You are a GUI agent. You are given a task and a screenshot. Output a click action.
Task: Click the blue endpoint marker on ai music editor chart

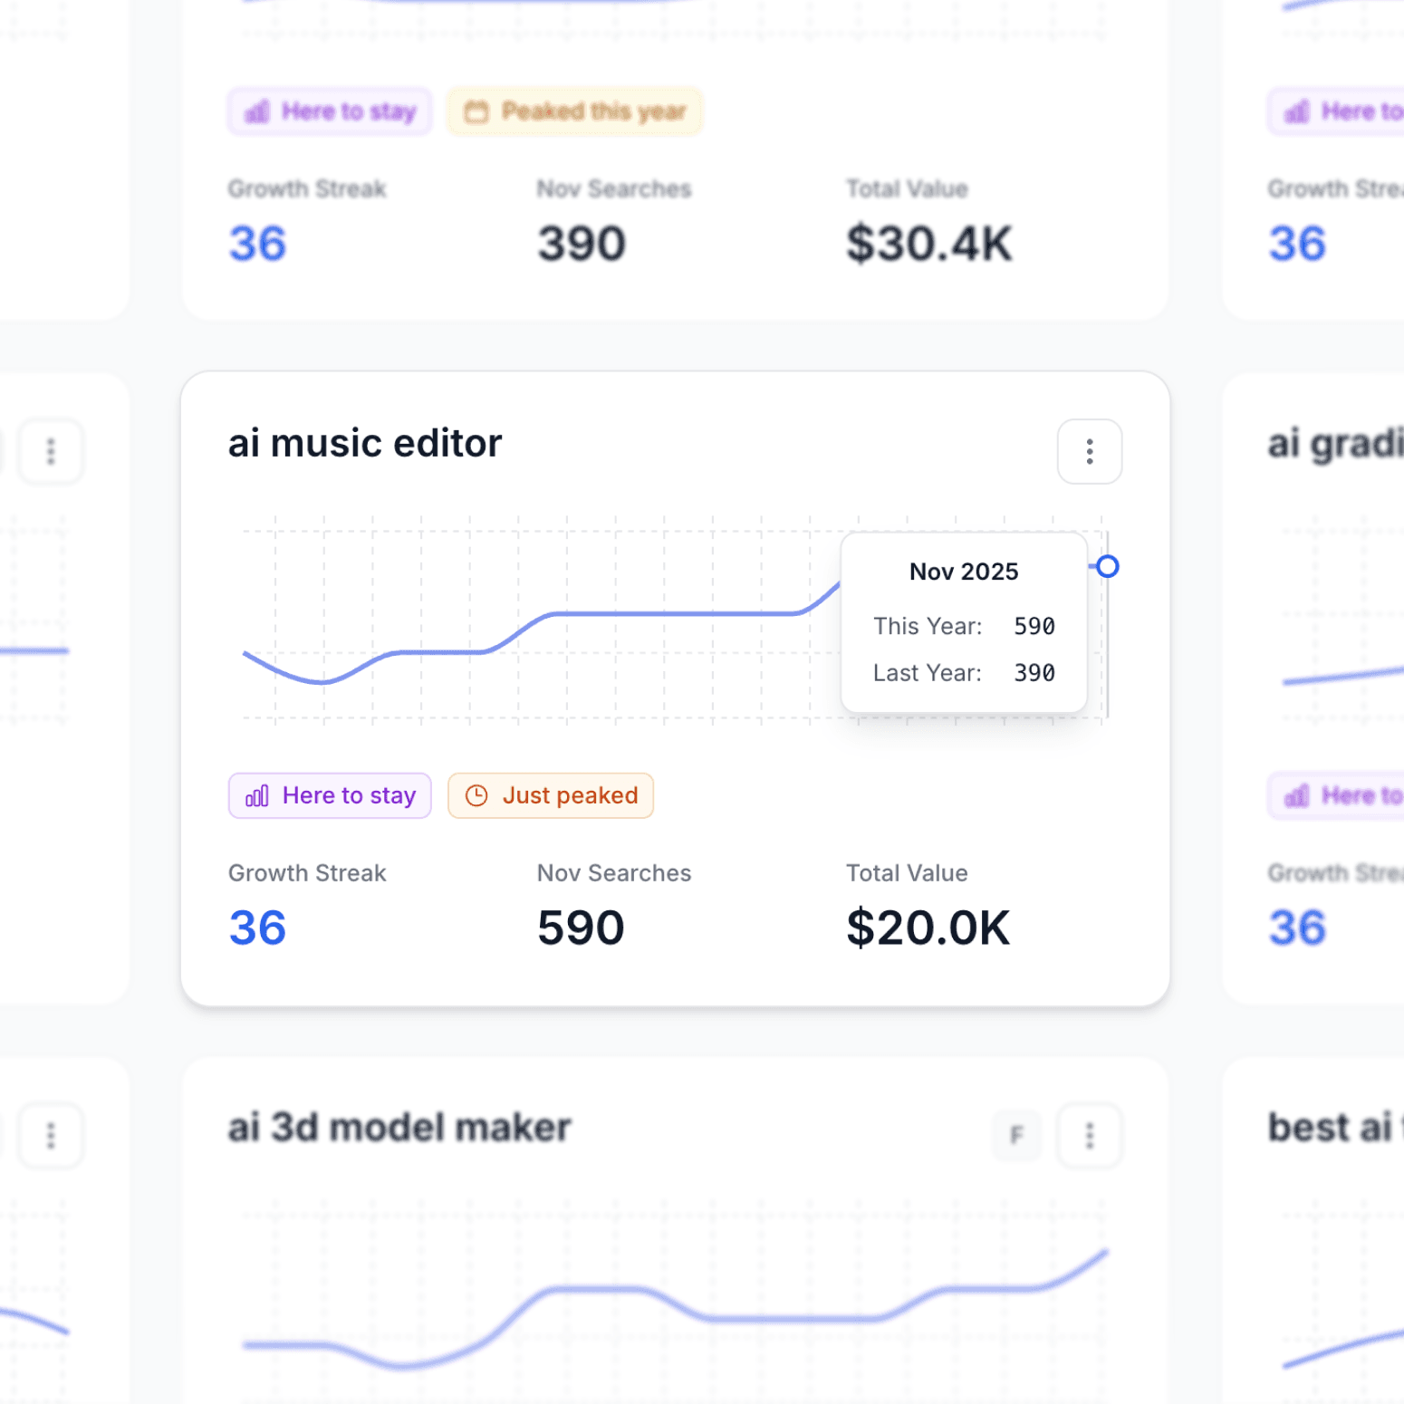click(1107, 567)
